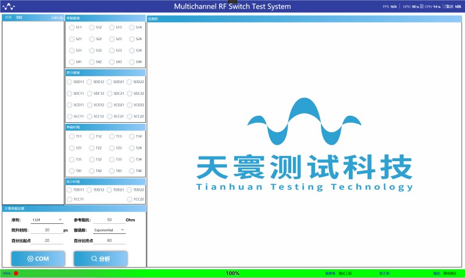Select the SDD21 radio button
This screenshot has height=278, width=465.
(110, 82)
